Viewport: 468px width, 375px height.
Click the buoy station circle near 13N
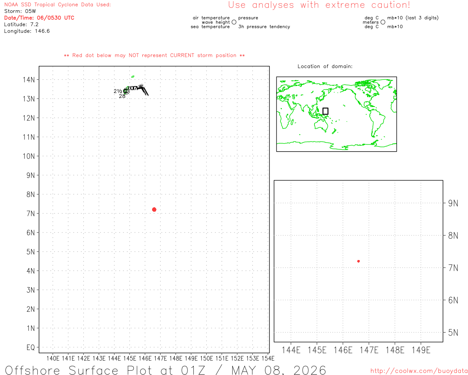(x=126, y=91)
